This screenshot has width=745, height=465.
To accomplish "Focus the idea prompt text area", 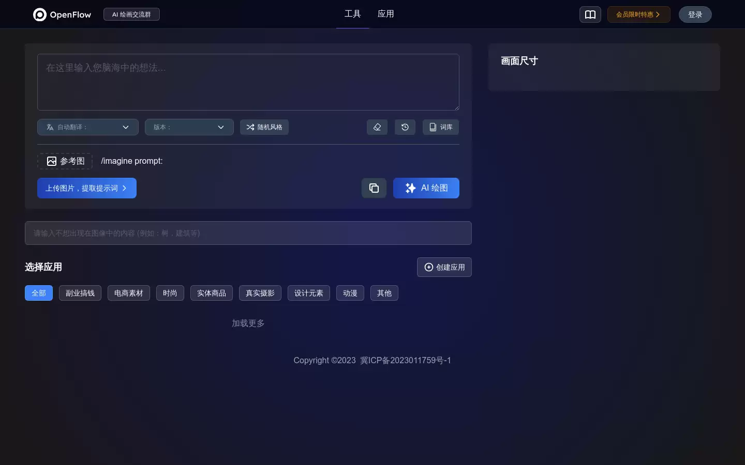I will [x=248, y=82].
